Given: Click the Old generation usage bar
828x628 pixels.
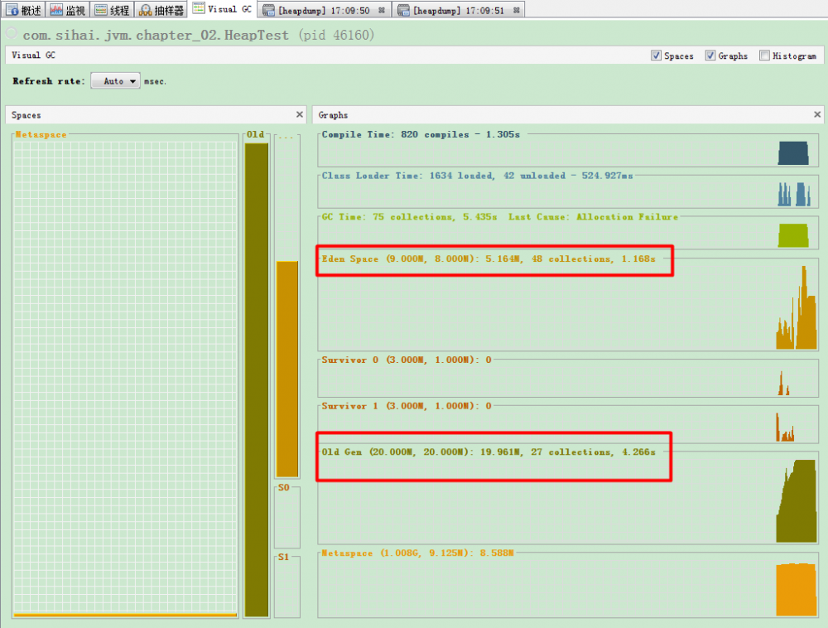Looking at the screenshot, I should coord(257,379).
